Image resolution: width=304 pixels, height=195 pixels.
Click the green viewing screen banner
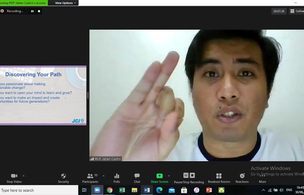point(24,3)
